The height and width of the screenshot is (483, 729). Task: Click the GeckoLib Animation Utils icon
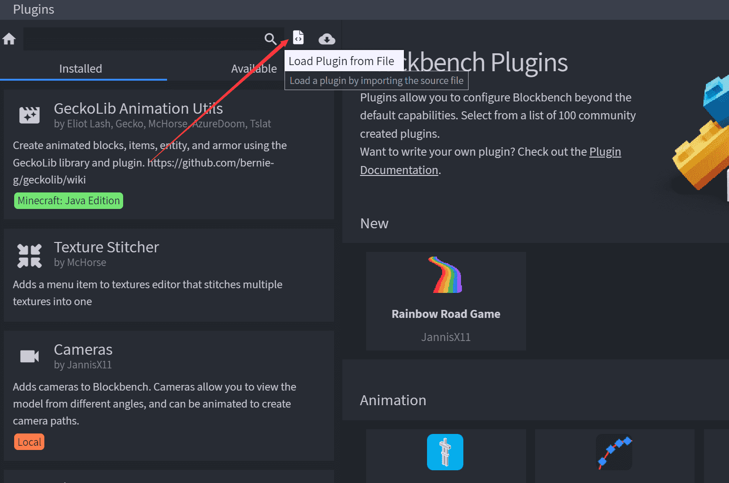coord(29,115)
